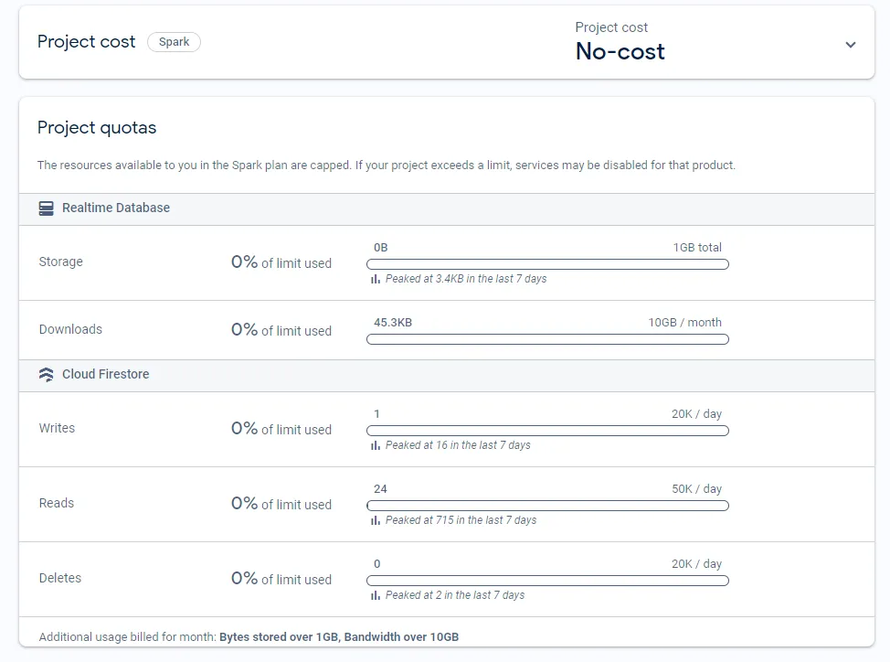Click the Cloud Firestore icon
890x662 pixels.
click(47, 375)
